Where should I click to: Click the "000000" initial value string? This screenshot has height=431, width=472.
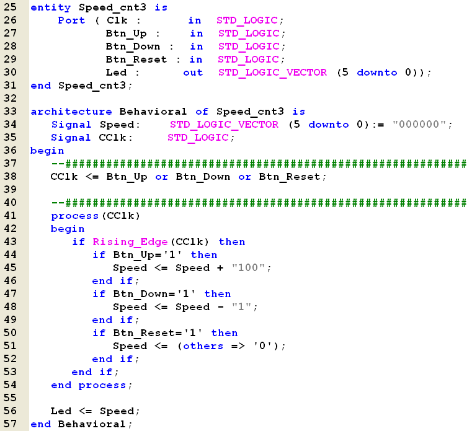pyautogui.click(x=419, y=124)
